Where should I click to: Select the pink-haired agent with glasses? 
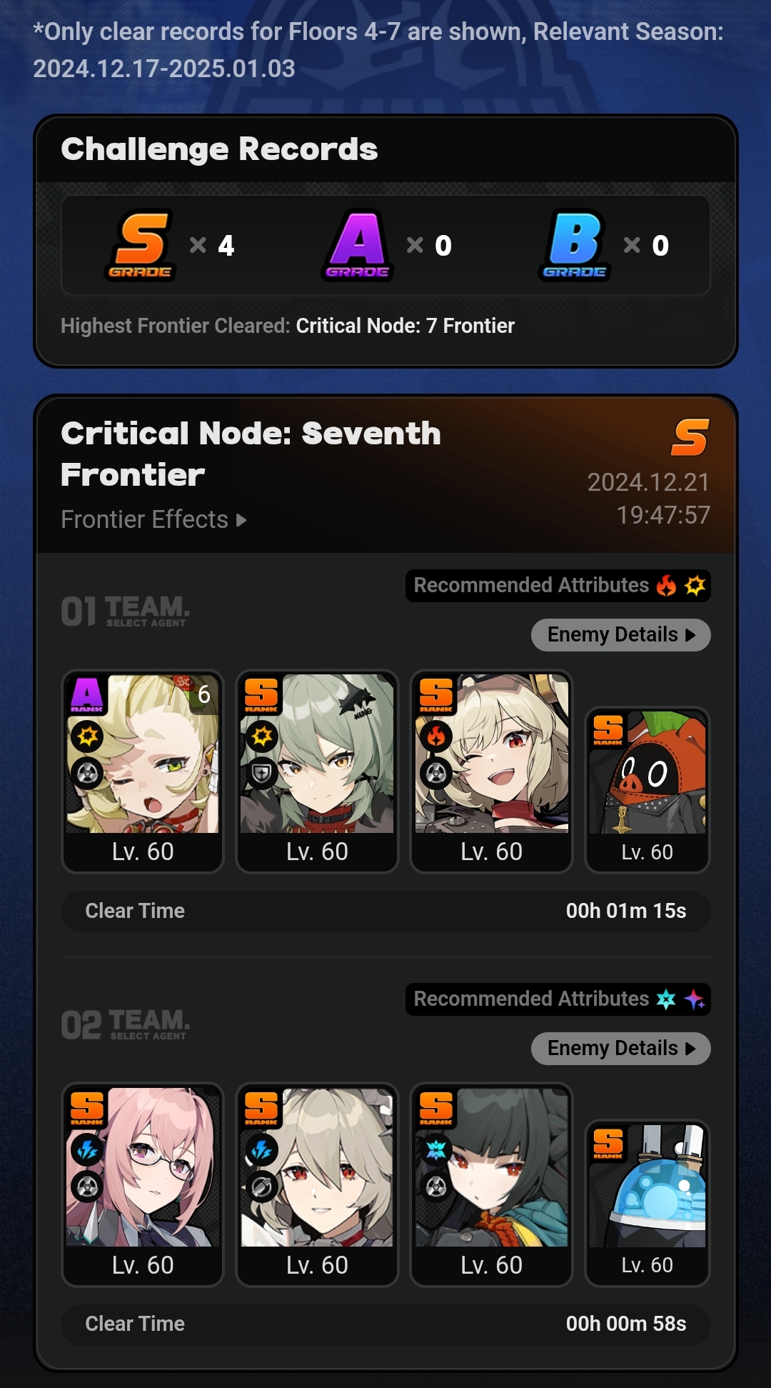coord(143,1184)
